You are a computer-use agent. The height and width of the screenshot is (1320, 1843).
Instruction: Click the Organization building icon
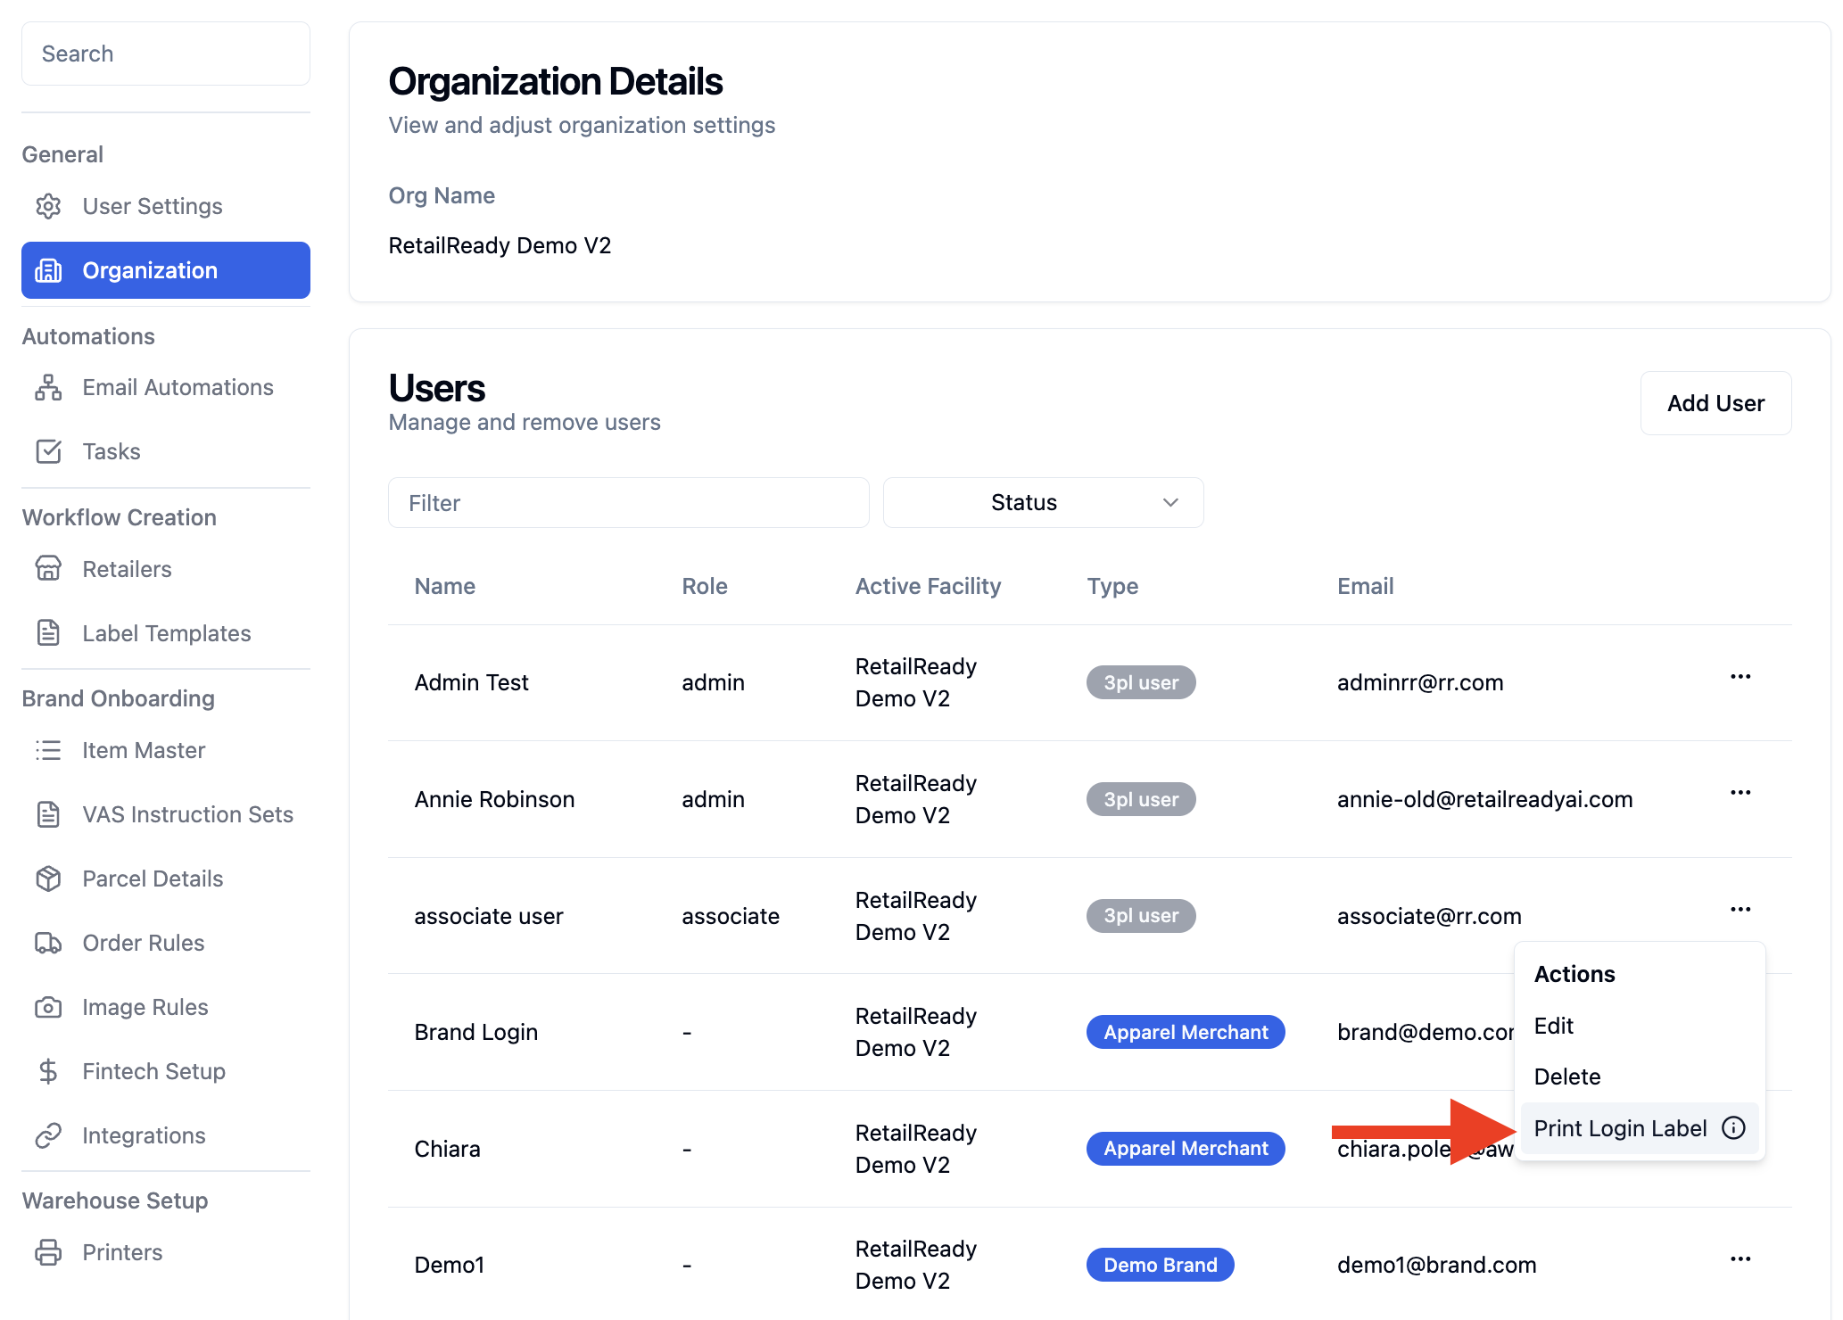[48, 270]
